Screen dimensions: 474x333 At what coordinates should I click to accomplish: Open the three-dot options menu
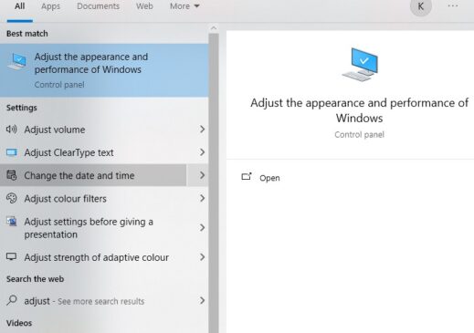[453, 5]
